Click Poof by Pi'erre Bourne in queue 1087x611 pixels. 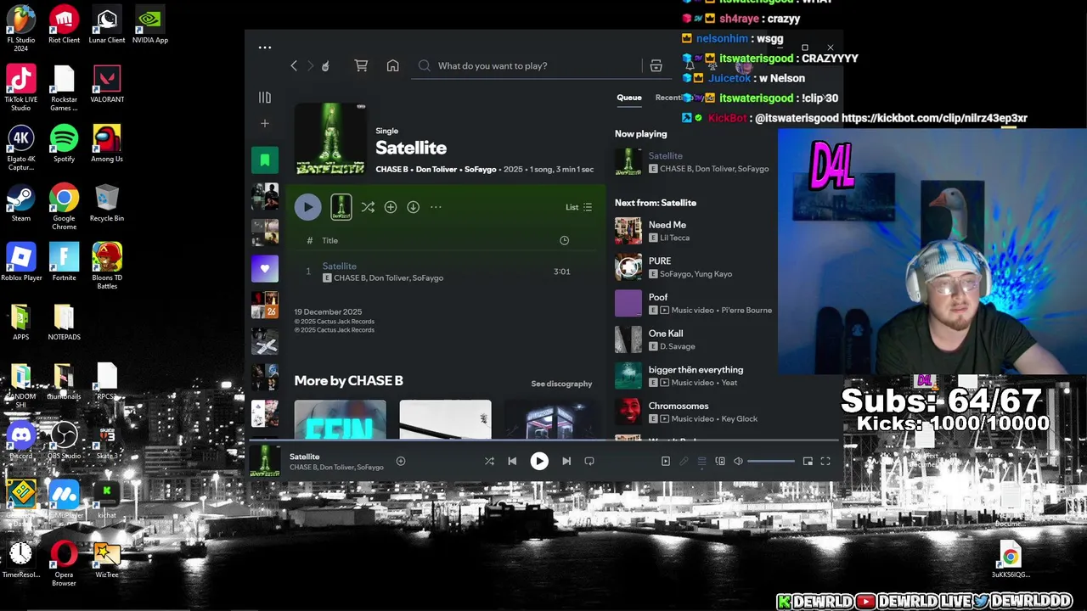[694, 303]
